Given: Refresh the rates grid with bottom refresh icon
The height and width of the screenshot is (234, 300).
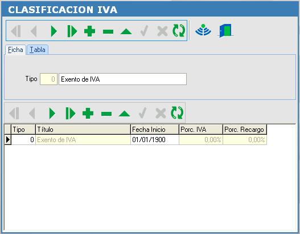Looking at the screenshot, I should point(177,113).
